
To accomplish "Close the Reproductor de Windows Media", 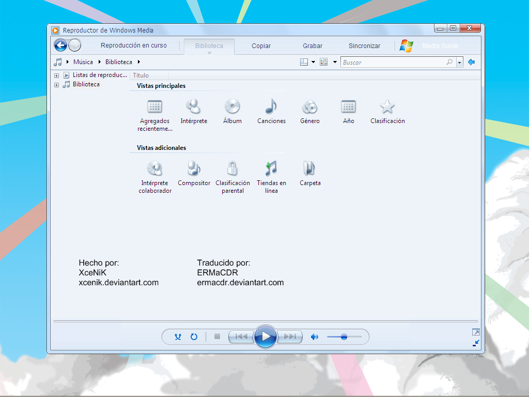I will pyautogui.click(x=470, y=28).
